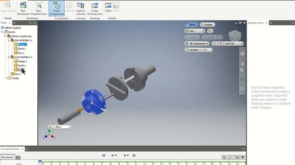Jump to the storyboard end
The height and width of the screenshot is (165, 295).
134,155
